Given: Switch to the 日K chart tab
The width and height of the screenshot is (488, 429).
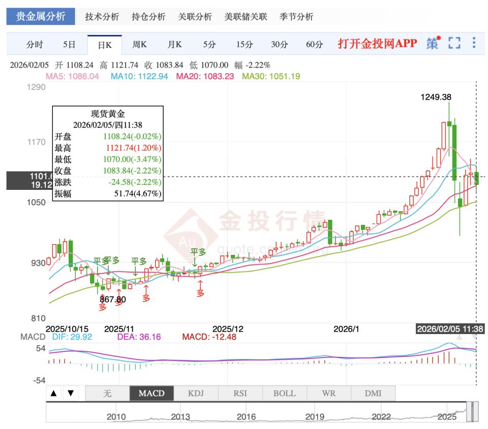Looking at the screenshot, I should pos(105,45).
